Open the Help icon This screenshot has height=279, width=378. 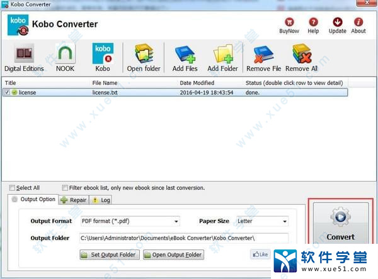[313, 23]
